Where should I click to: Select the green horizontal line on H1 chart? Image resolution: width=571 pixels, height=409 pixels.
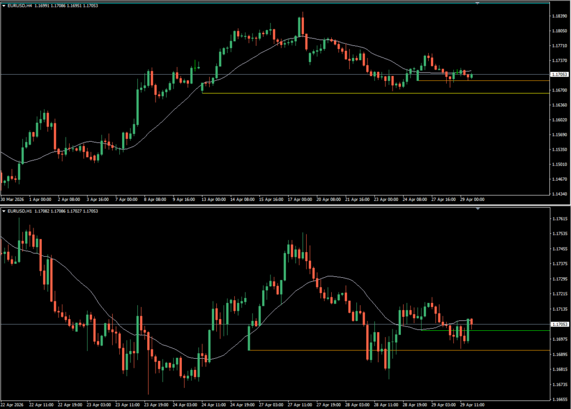[x=486, y=330]
